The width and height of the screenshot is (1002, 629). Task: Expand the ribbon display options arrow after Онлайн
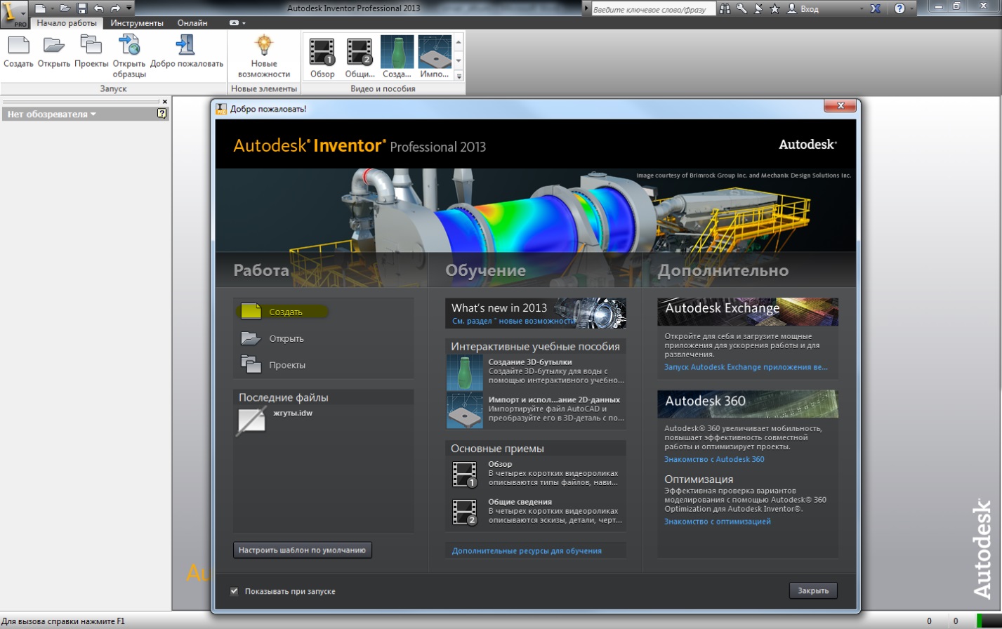(x=244, y=23)
